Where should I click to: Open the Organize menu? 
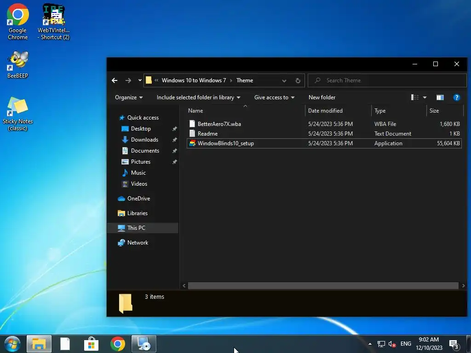pos(129,97)
